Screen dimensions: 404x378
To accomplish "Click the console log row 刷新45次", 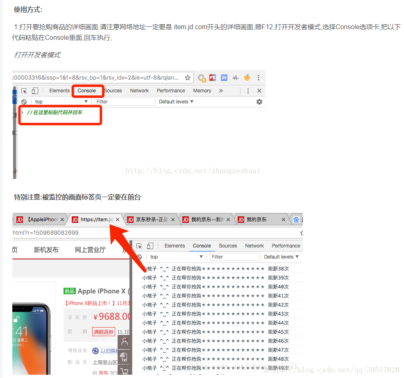I will [217, 332].
